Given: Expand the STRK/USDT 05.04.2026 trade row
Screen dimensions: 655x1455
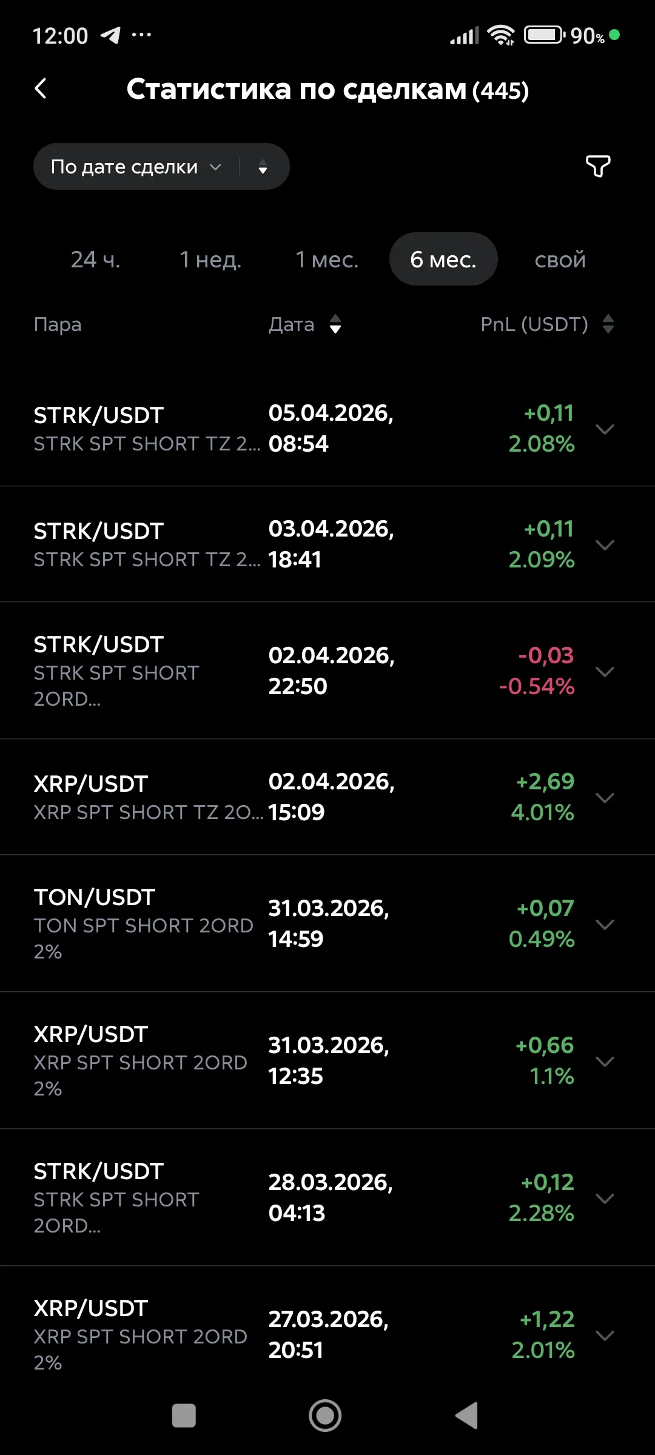Looking at the screenshot, I should (x=605, y=429).
